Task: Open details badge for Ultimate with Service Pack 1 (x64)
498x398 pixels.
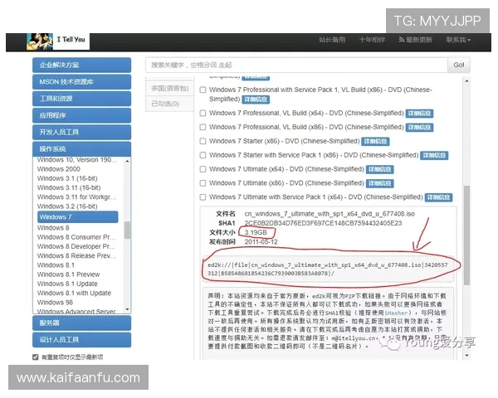Action: tap(438, 197)
